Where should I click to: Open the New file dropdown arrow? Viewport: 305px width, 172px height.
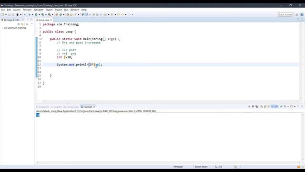pos(6,14)
